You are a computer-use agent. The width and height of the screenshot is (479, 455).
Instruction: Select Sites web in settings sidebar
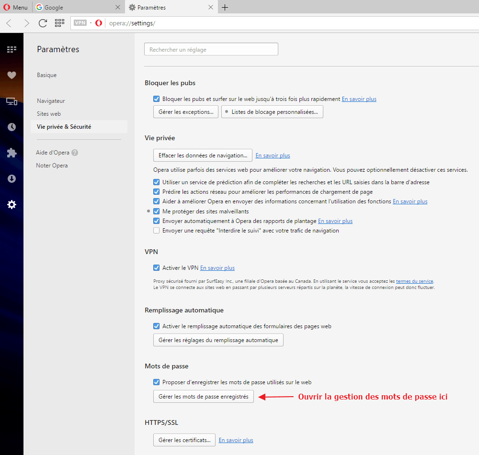coord(49,114)
